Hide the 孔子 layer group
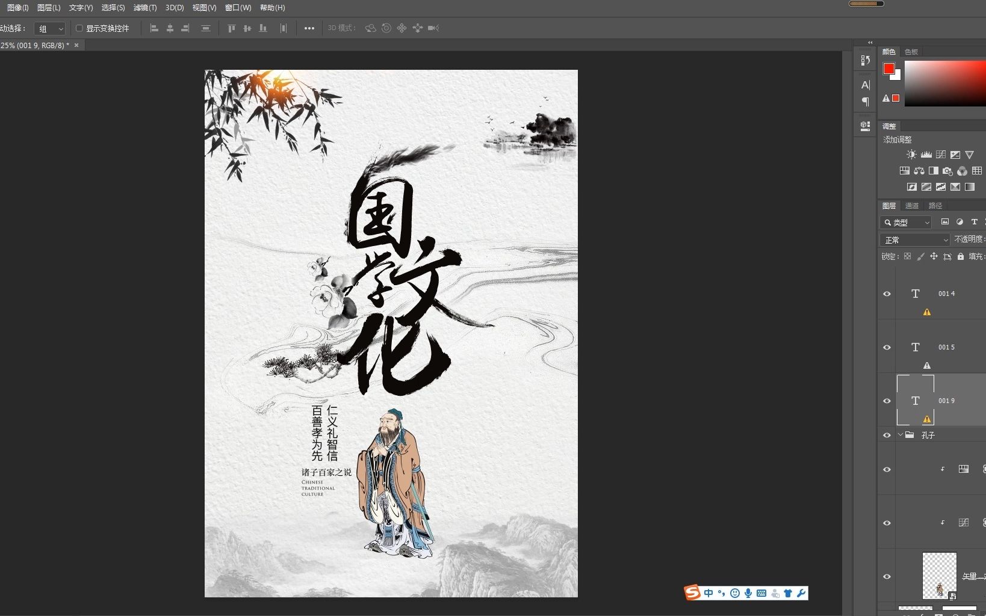The height and width of the screenshot is (616, 986). pos(887,435)
